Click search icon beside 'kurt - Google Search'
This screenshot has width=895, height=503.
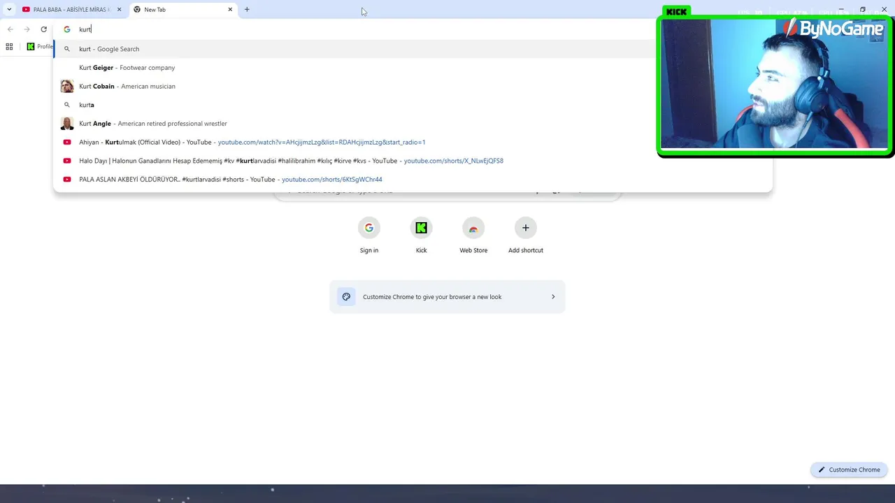pyautogui.click(x=67, y=49)
